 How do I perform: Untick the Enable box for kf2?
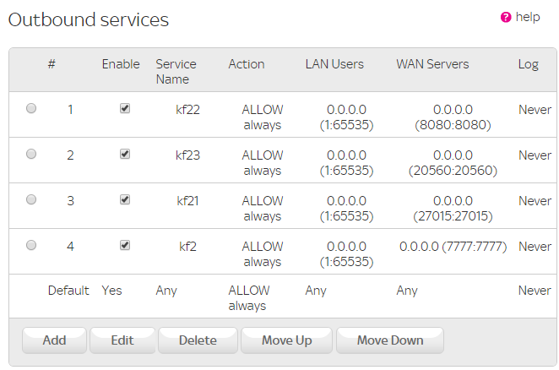(125, 245)
